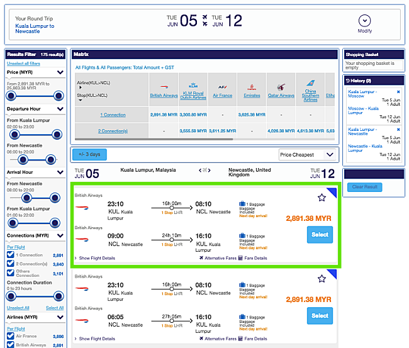Open Newcastle - Kuala Lumpur history leg
This screenshot has width=409, height=348.
(365, 148)
